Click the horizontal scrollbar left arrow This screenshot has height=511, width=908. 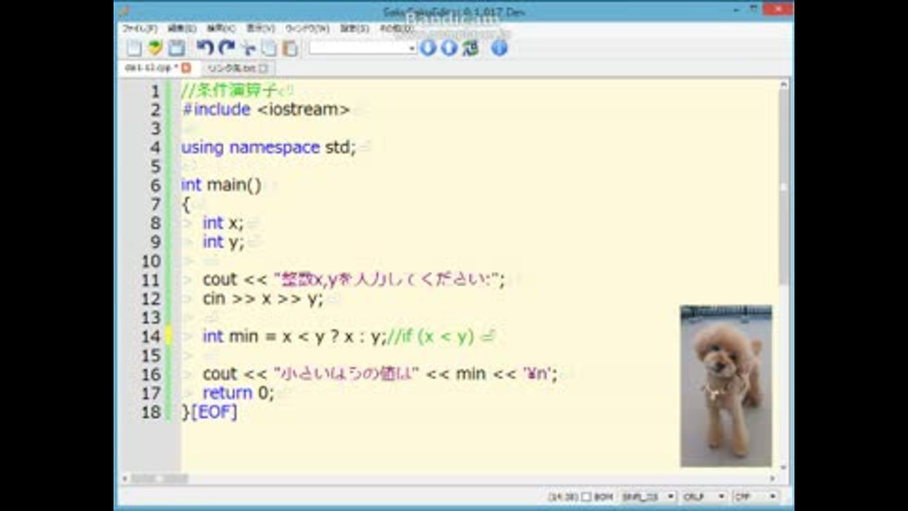pyautogui.click(x=125, y=479)
